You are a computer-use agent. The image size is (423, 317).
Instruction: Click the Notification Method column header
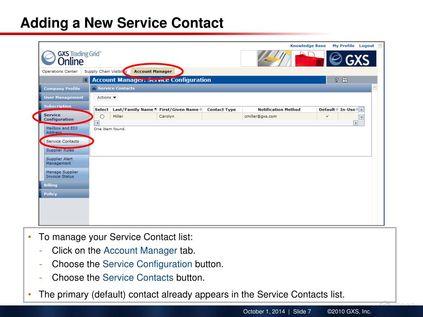[279, 109]
